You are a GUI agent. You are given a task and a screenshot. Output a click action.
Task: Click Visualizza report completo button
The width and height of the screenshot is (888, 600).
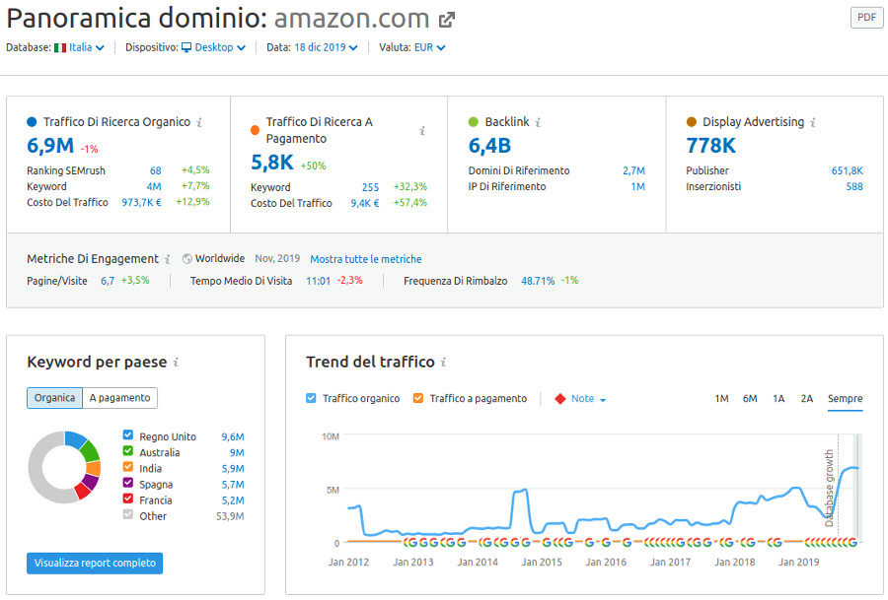[95, 564]
